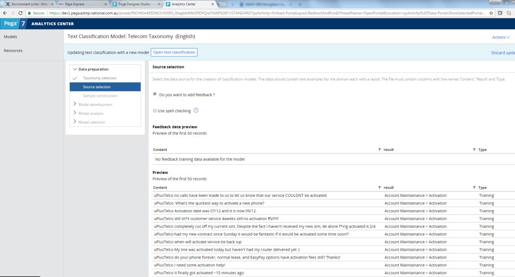Click the browser back arrow

(5, 13)
